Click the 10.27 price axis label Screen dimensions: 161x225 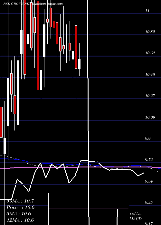pos(150,95)
